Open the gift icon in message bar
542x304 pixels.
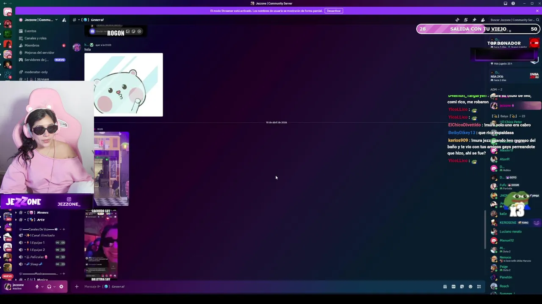[x=445, y=287]
